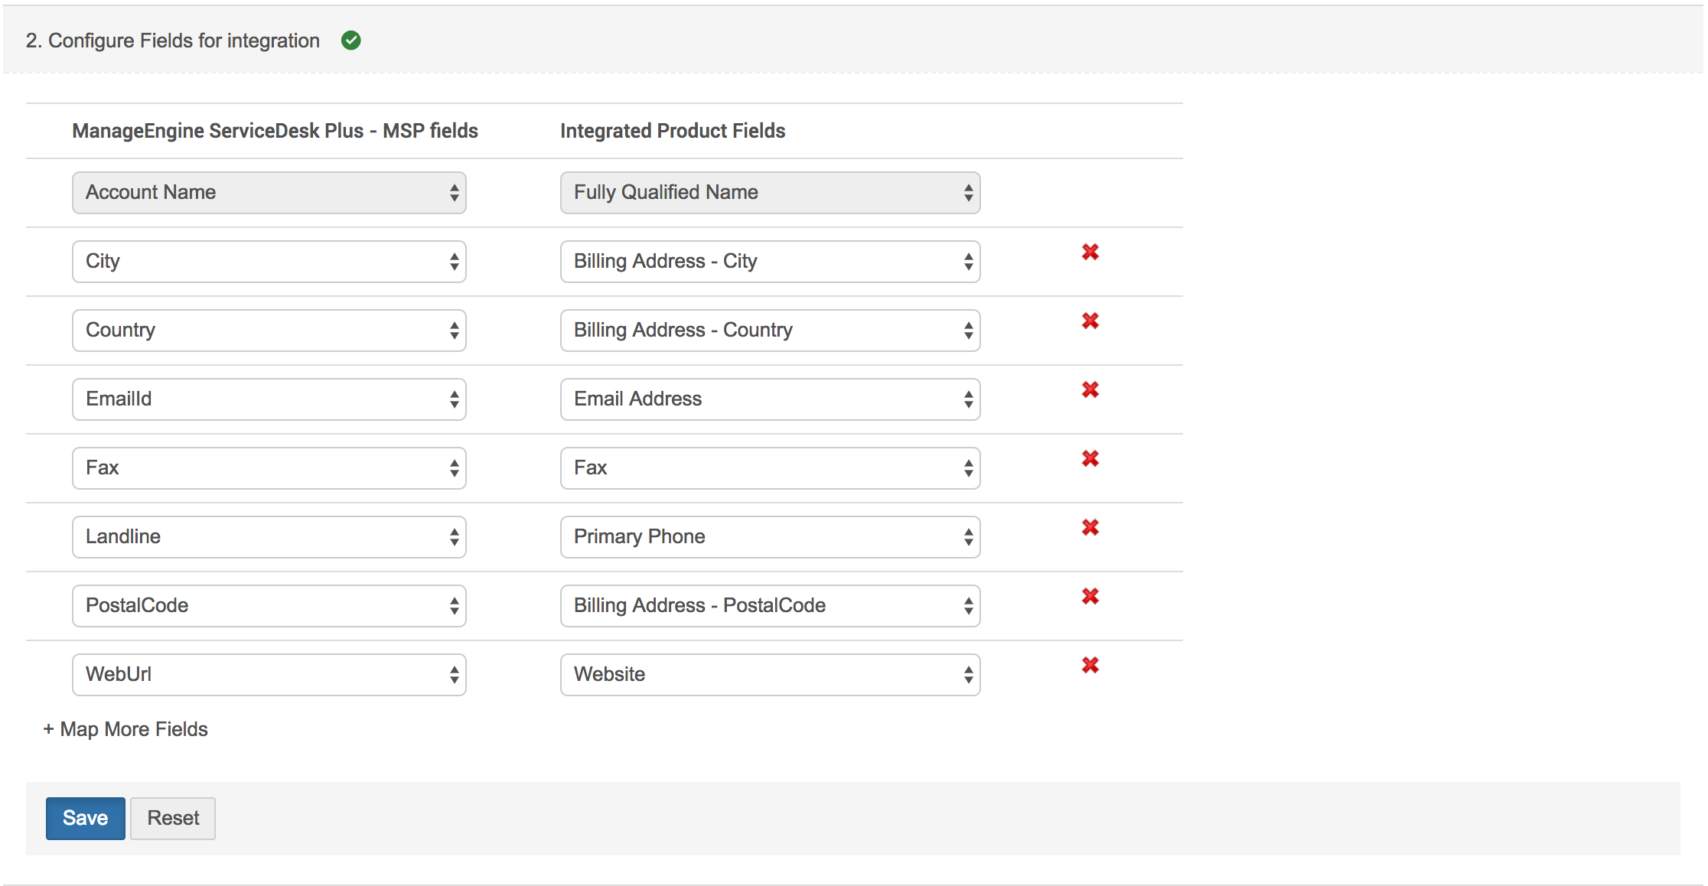Click the Map More Fields link
This screenshot has height=886, width=1708.
[126, 729]
